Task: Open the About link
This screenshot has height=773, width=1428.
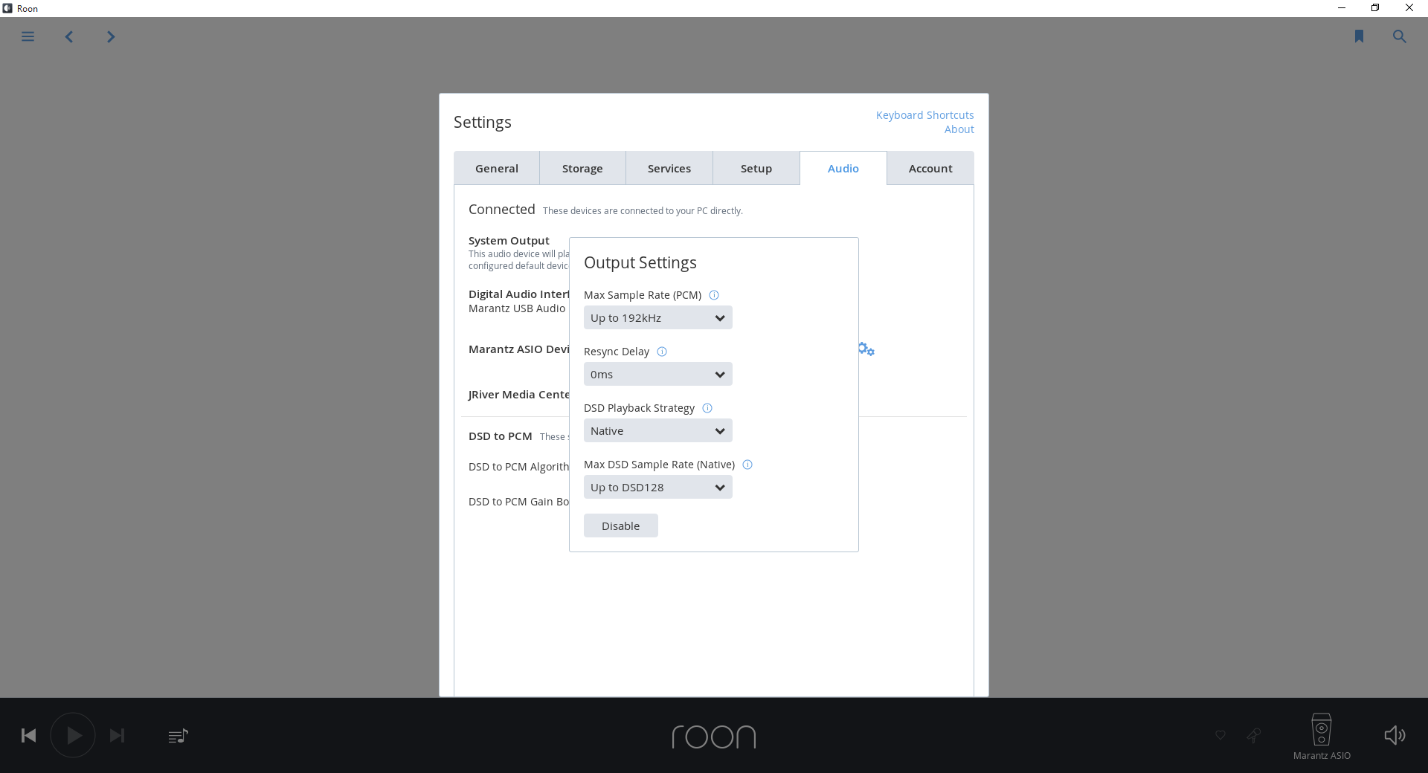Action: pos(959,129)
